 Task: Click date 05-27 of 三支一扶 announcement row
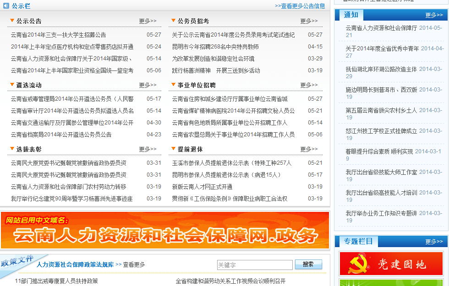[x=154, y=35]
